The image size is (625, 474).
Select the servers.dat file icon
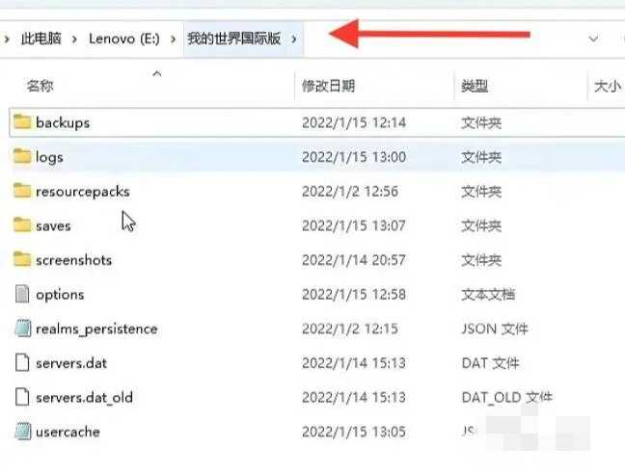(22, 362)
